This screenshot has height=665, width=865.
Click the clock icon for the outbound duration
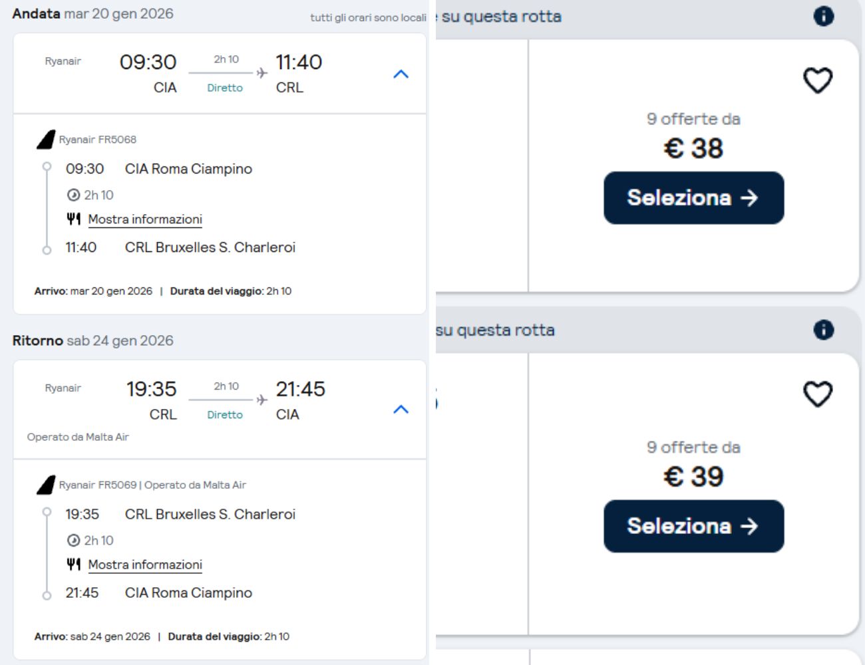(x=73, y=195)
